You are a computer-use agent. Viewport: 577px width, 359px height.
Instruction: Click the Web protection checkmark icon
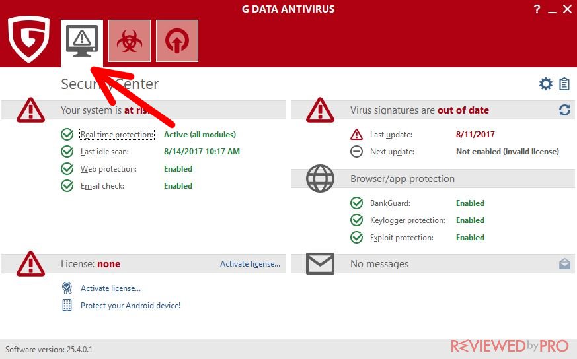coord(67,169)
